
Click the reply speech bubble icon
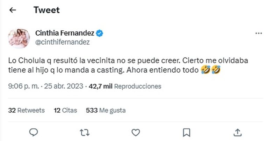[x=34, y=132]
